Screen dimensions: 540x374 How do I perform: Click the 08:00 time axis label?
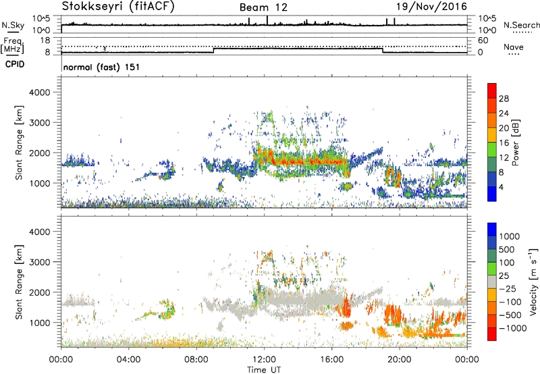[196, 360]
